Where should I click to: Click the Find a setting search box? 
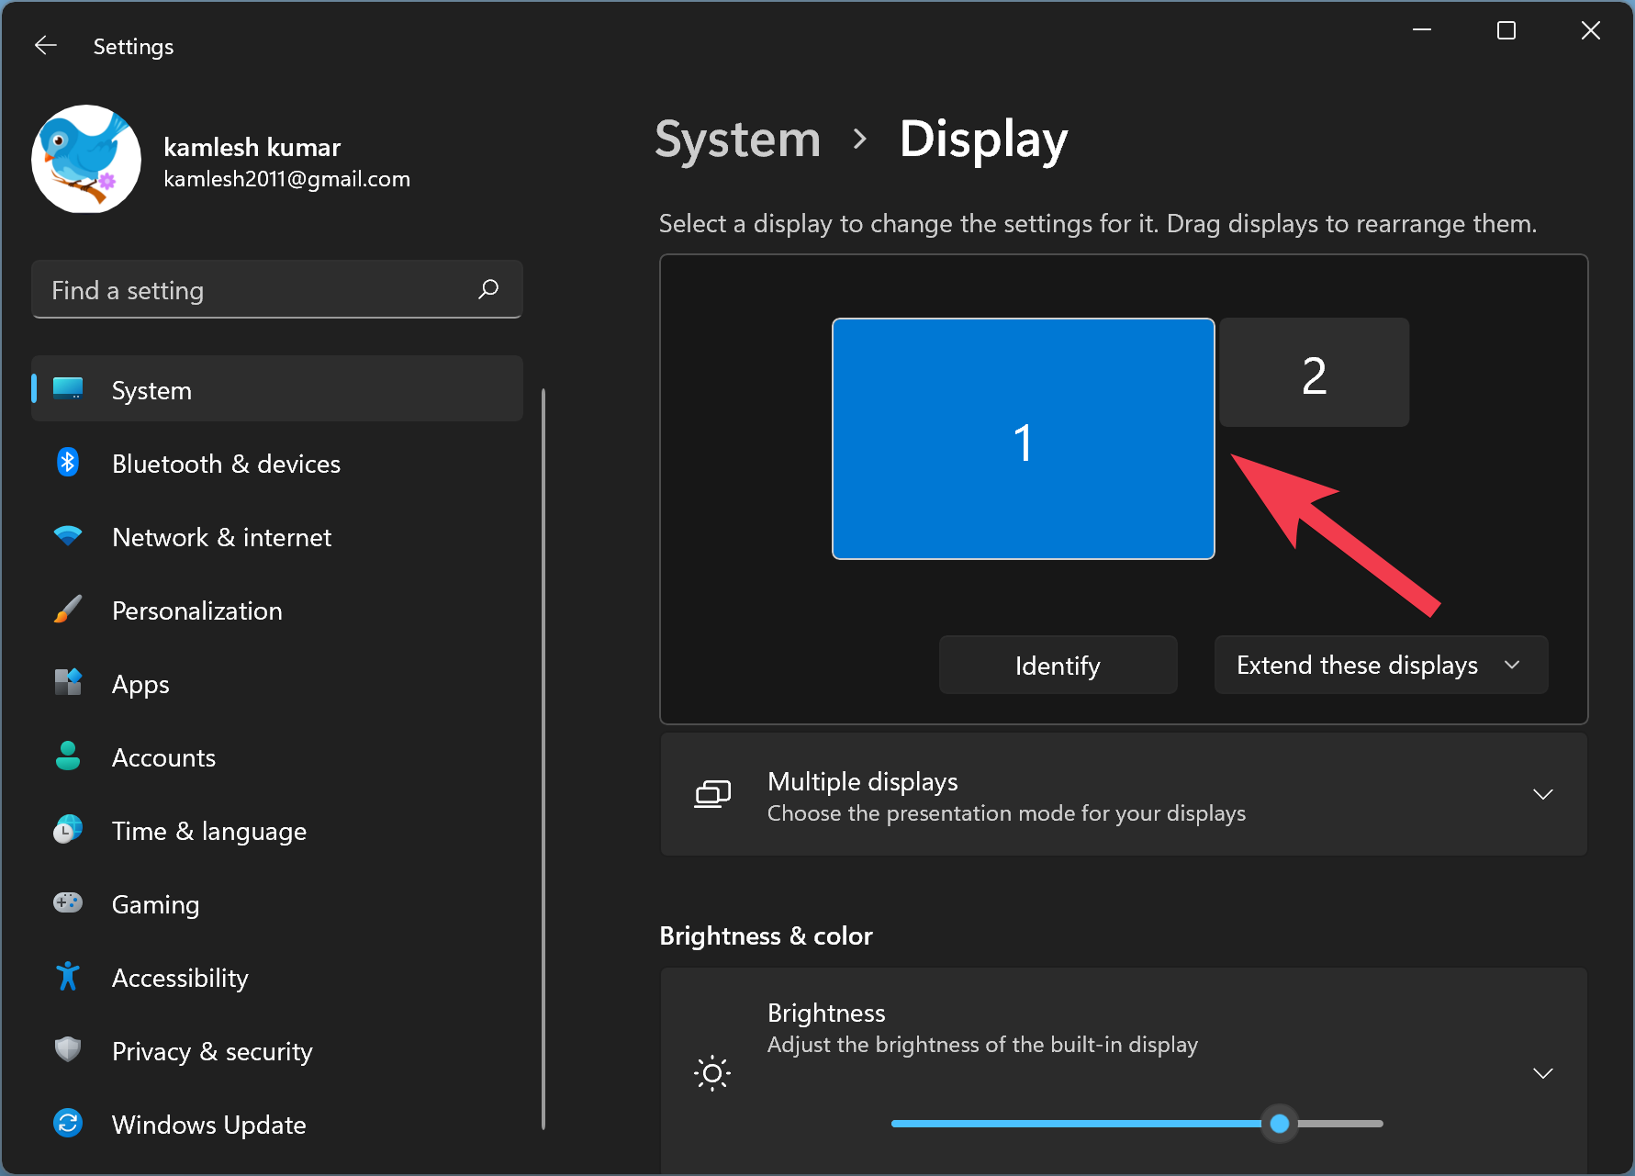[x=277, y=289]
